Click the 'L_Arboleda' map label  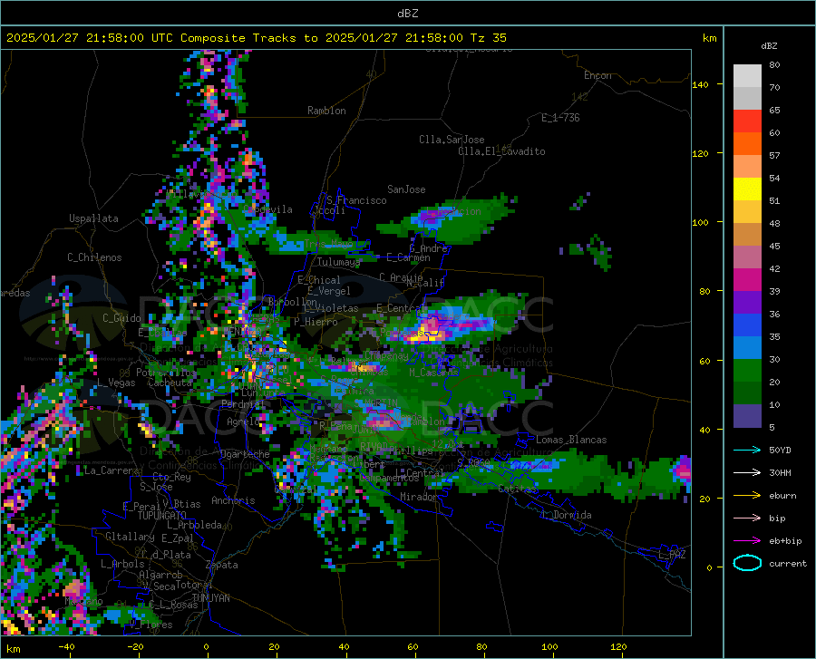[x=194, y=525]
